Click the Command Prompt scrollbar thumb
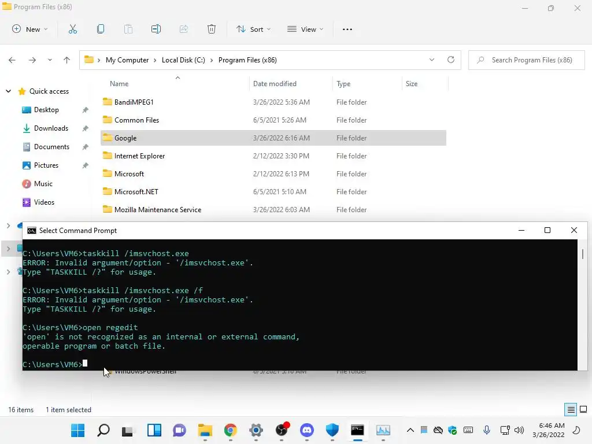This screenshot has height=444, width=592. (583, 254)
